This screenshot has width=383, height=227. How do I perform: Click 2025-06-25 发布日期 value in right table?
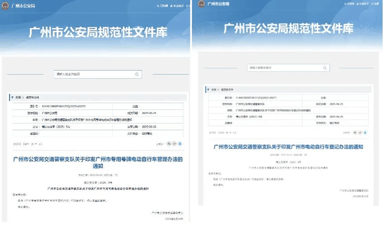pyautogui.click(x=336, y=117)
